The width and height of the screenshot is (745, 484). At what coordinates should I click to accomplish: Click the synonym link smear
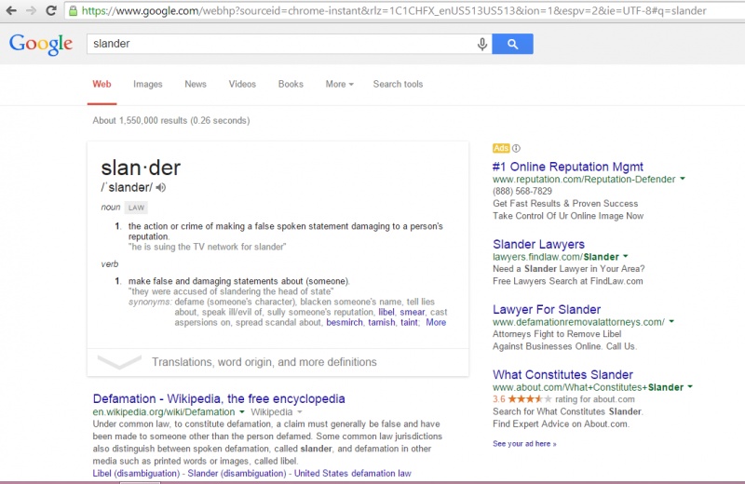click(x=412, y=312)
